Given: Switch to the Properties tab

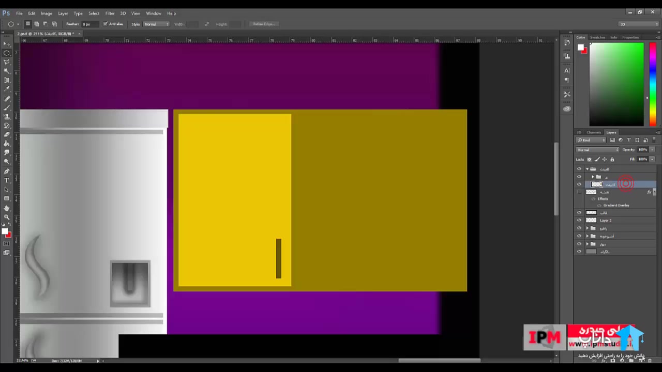Looking at the screenshot, I should [x=630, y=37].
